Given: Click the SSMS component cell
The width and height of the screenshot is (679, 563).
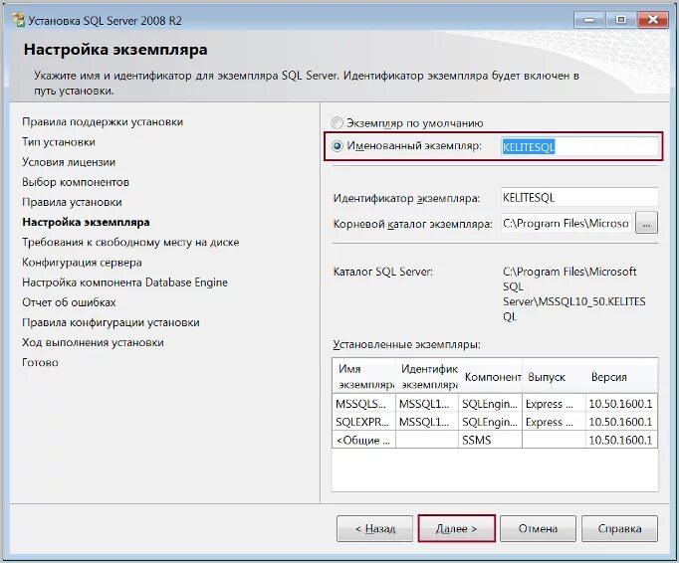Looking at the screenshot, I should pyautogui.click(x=490, y=440).
